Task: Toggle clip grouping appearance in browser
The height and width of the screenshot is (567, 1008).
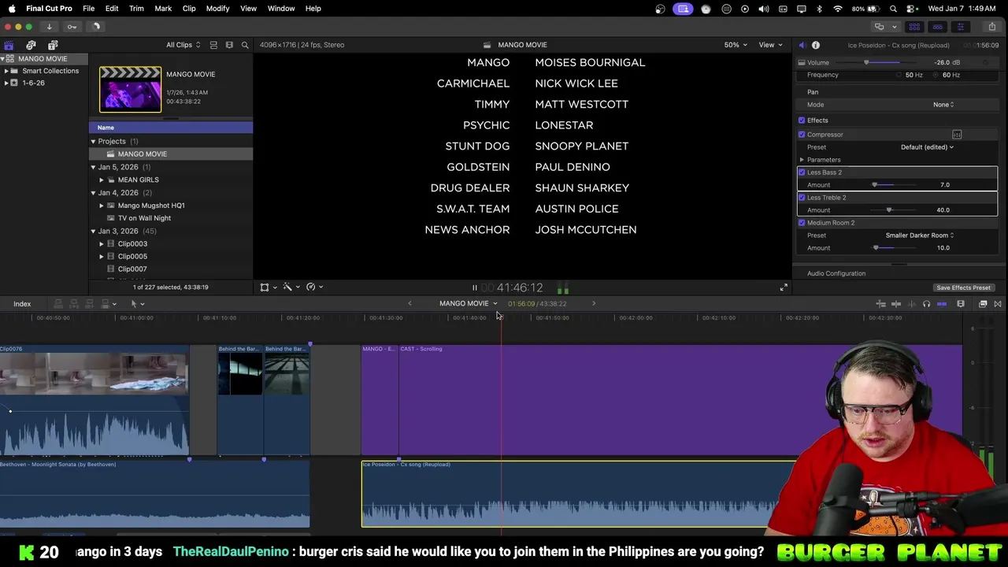Action: (x=213, y=45)
